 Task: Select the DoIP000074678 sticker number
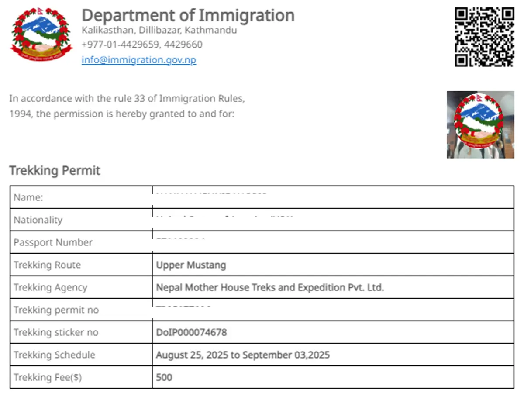click(191, 333)
